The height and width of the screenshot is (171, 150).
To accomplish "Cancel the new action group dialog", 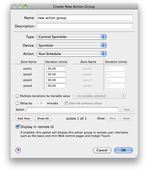I will (102, 150).
